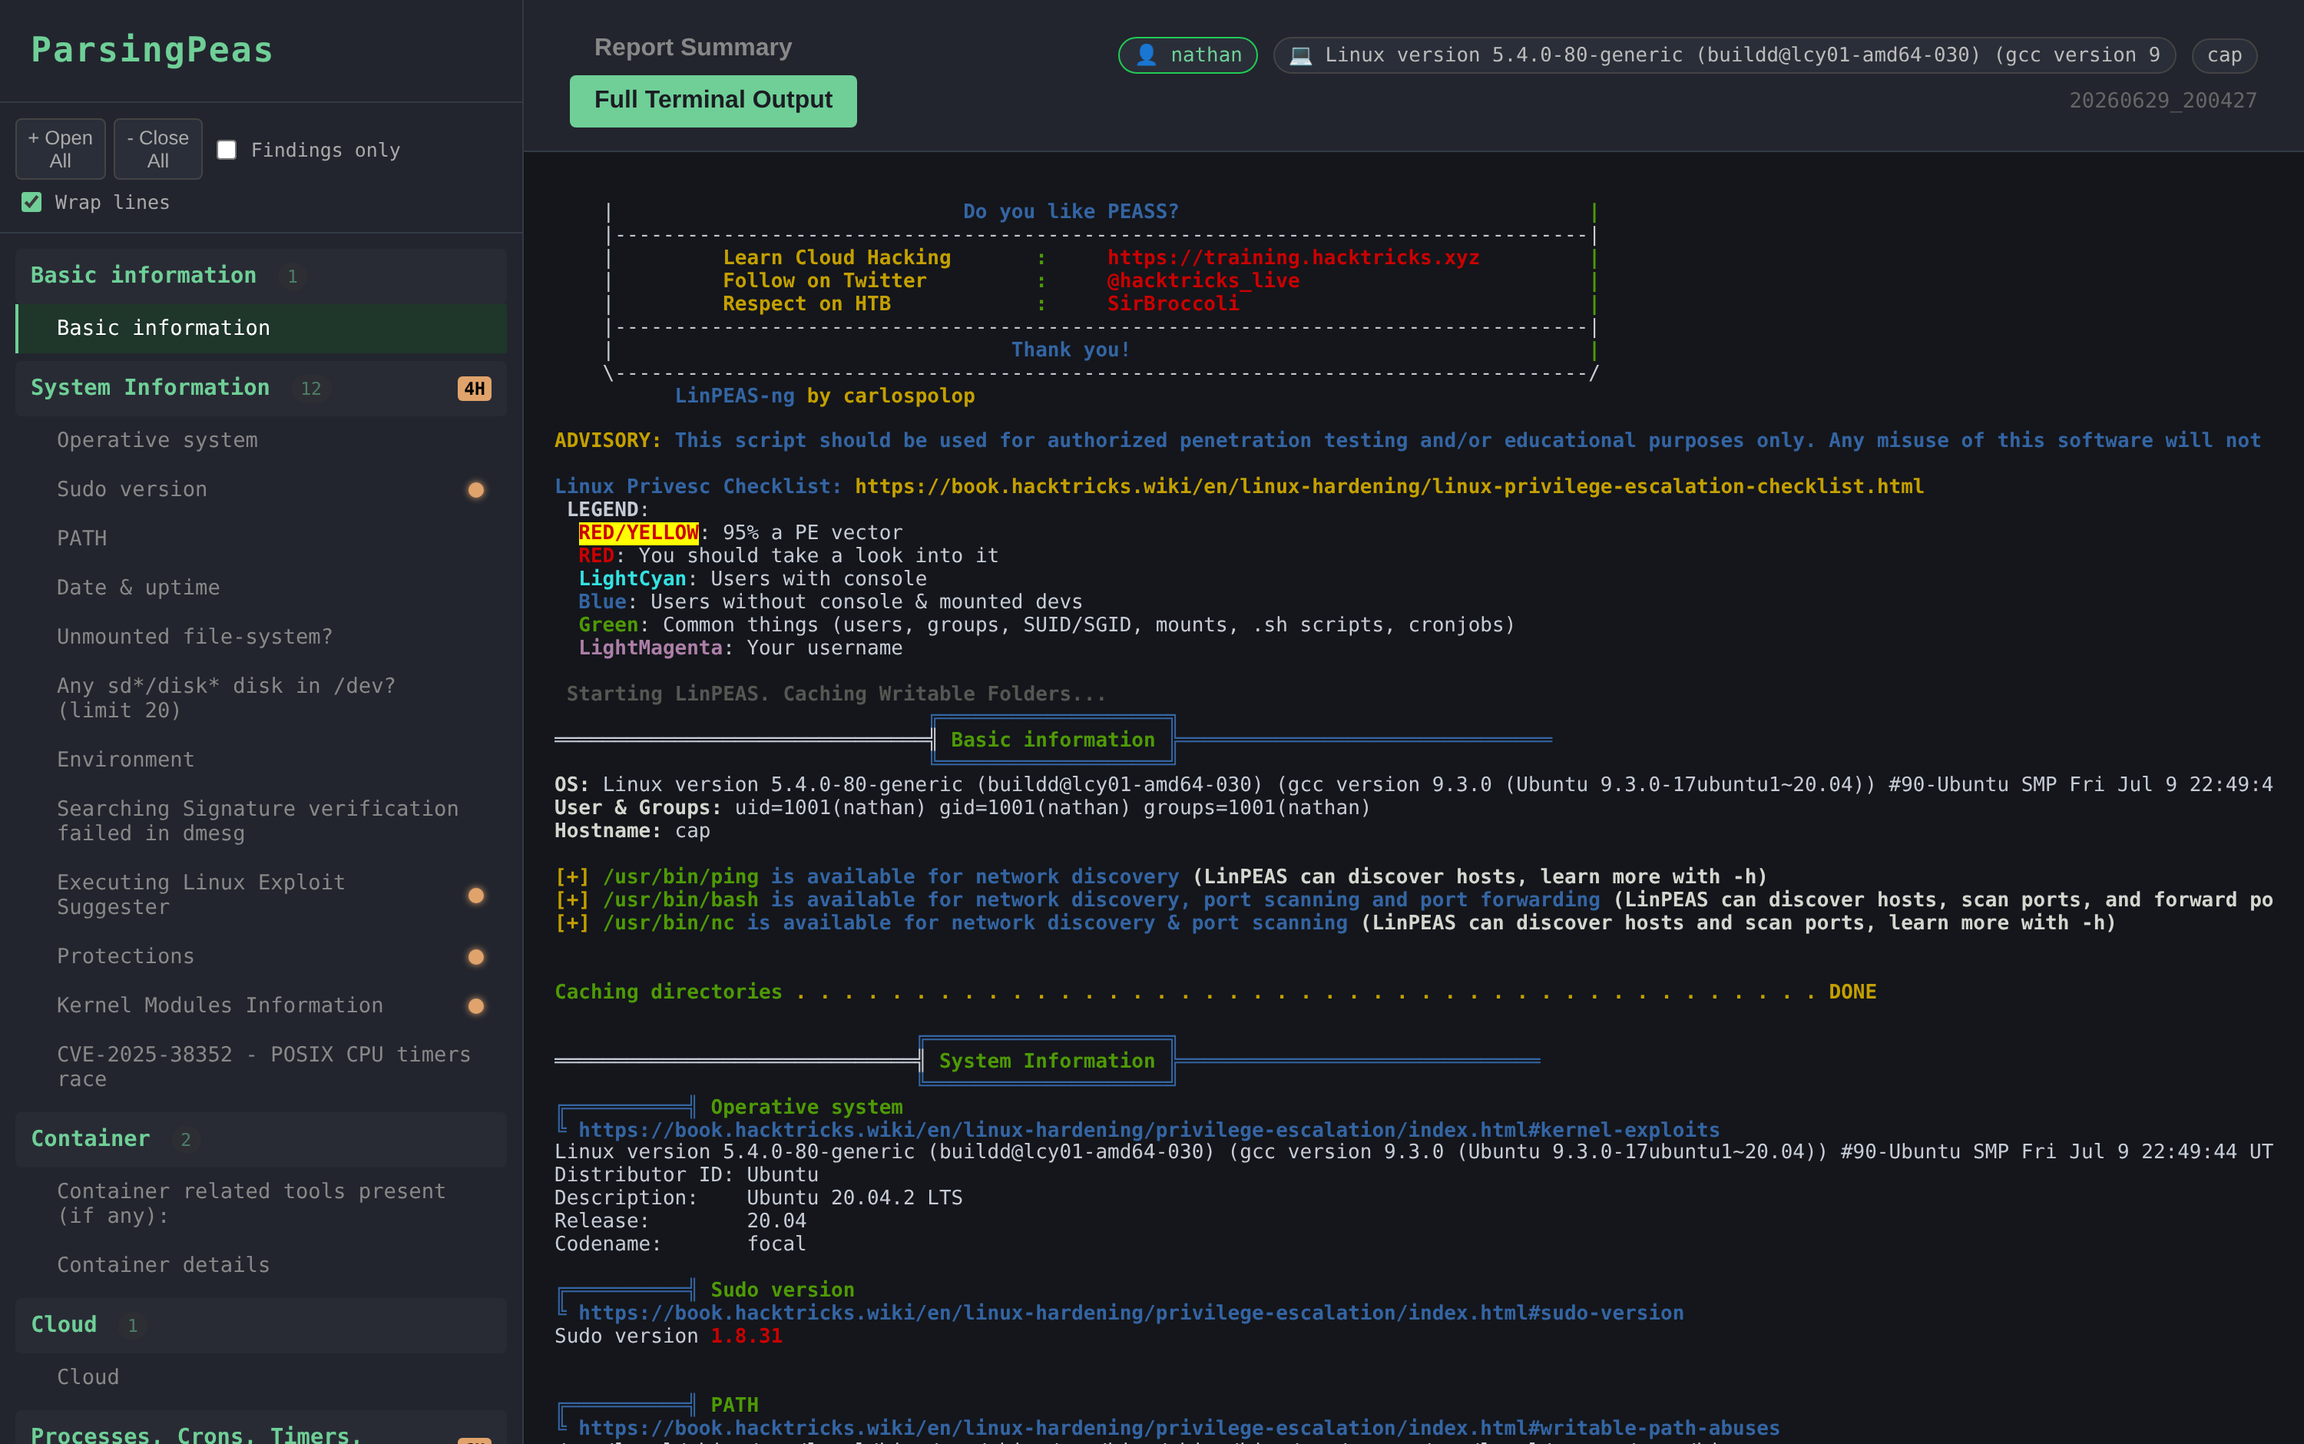This screenshot has height=1444, width=2304.
Task: Click the Sudo version 1.8.31 value
Action: tap(746, 1336)
